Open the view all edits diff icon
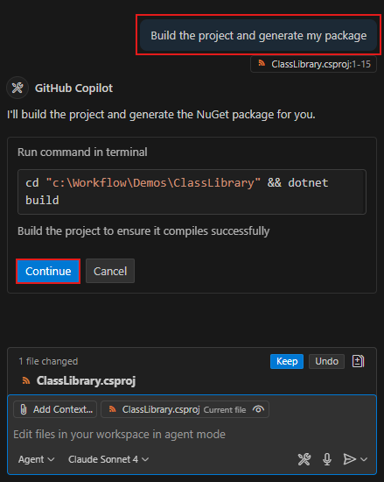Viewport: 384px width, 482px height. [358, 361]
